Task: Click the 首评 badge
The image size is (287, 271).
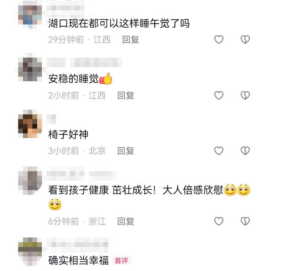Action: tap(121, 261)
